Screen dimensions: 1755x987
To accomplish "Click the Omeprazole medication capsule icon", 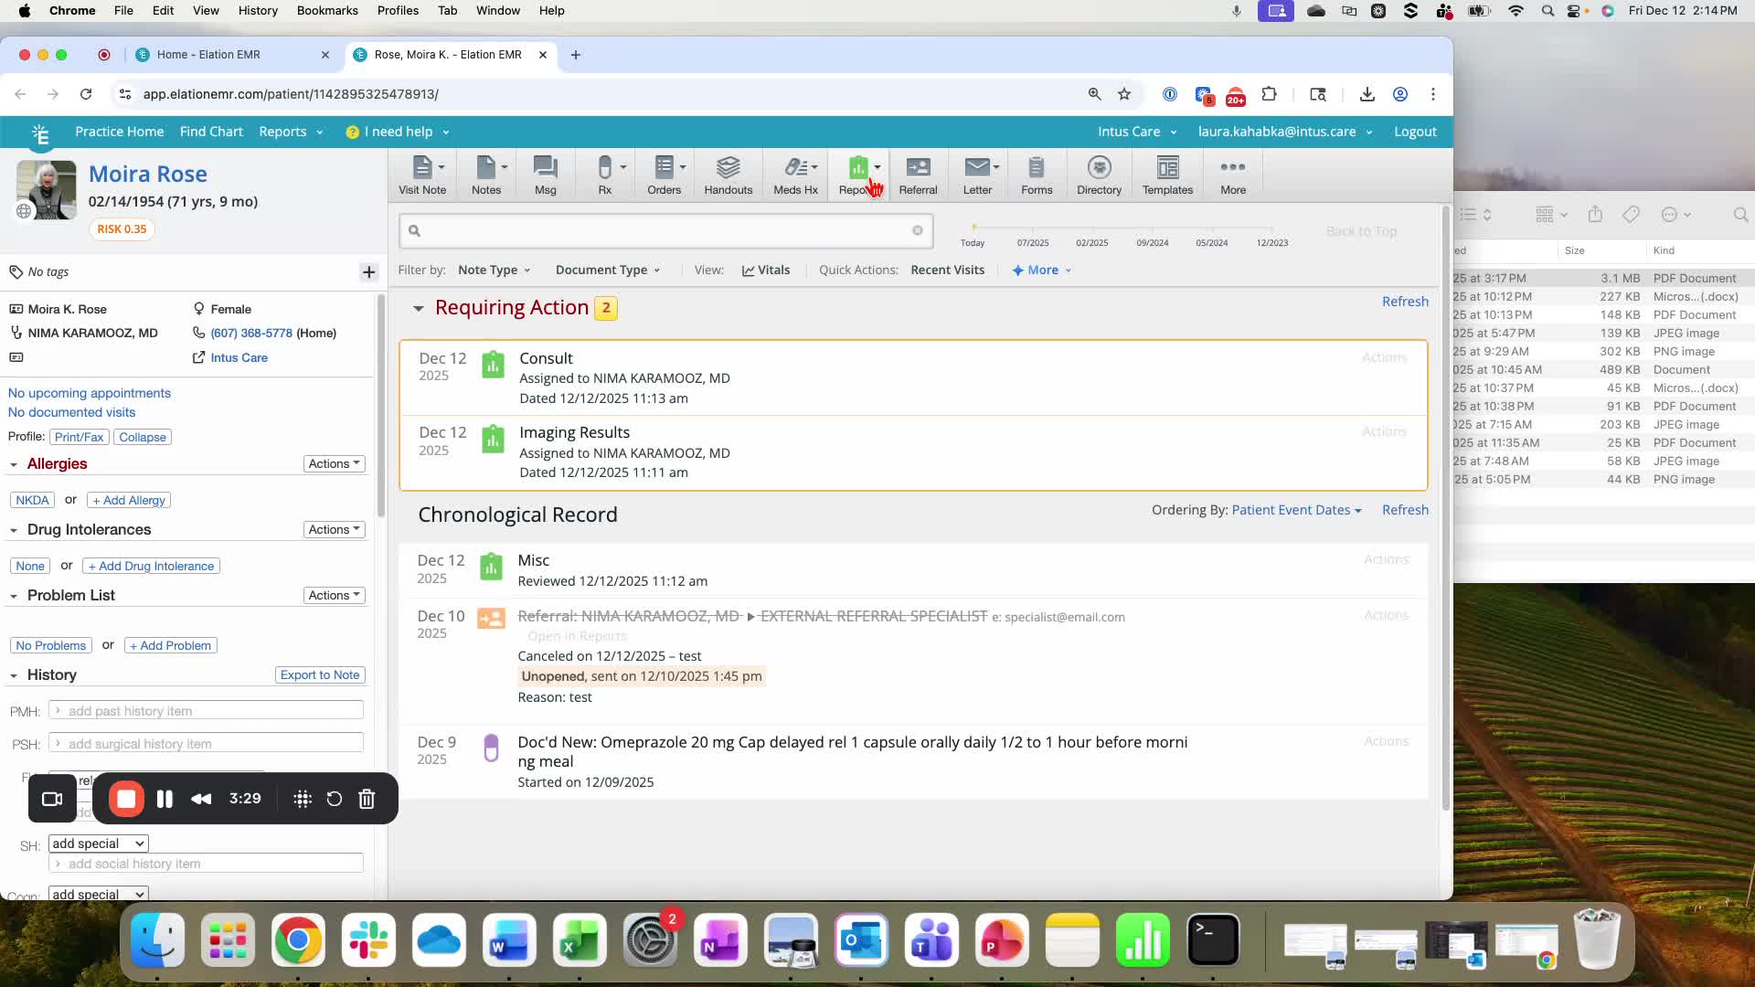I will [491, 748].
